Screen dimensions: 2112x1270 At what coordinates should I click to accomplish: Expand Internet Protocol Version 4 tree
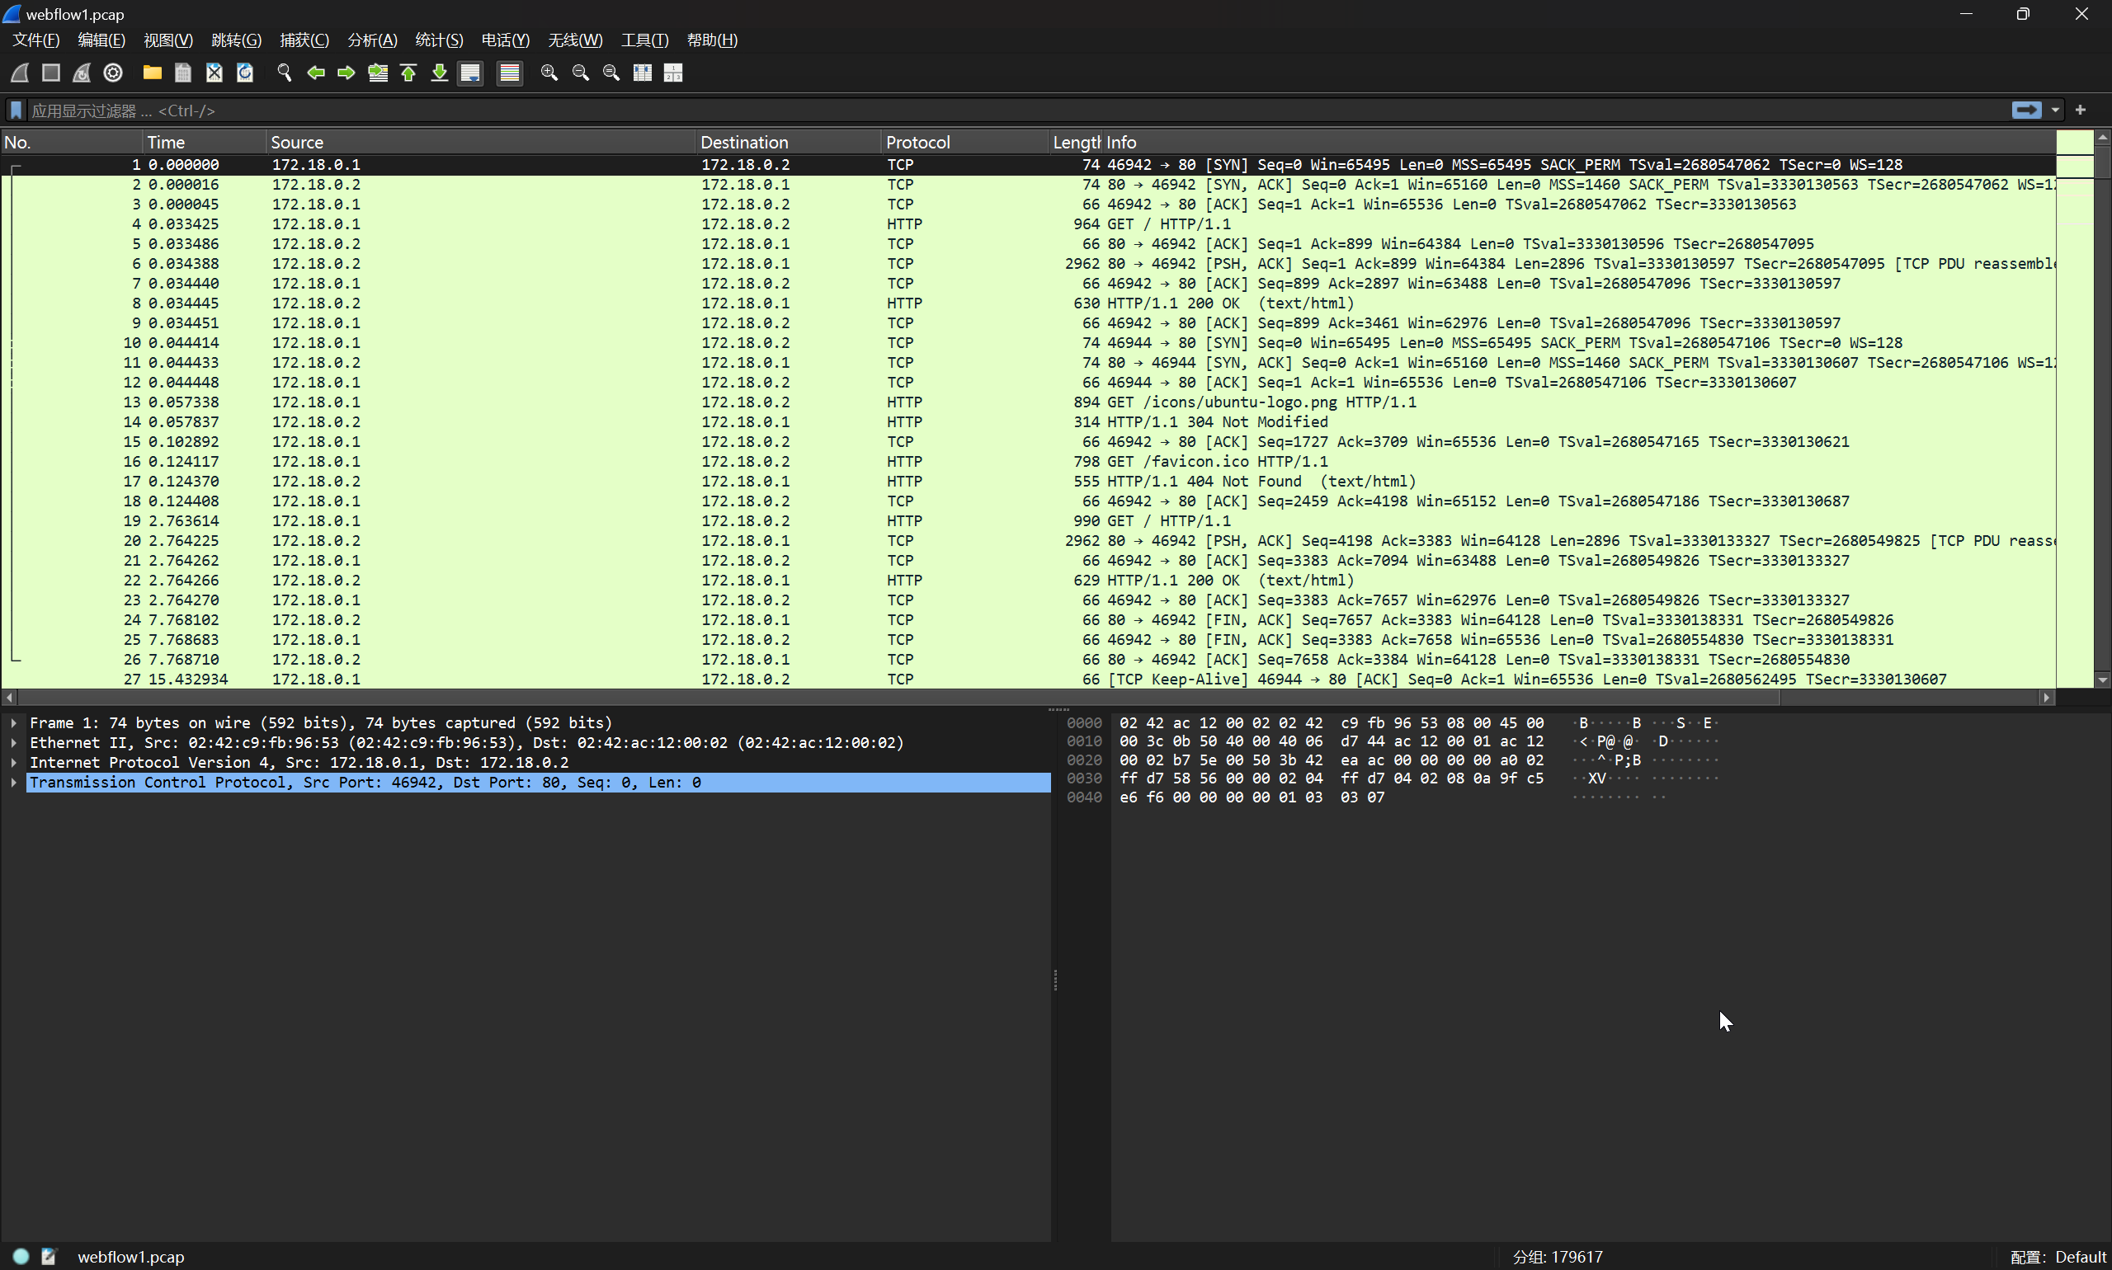point(14,763)
